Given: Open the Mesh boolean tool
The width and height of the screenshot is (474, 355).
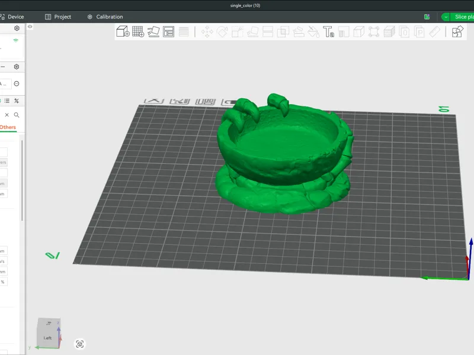Looking at the screenshot, I should [x=283, y=31].
